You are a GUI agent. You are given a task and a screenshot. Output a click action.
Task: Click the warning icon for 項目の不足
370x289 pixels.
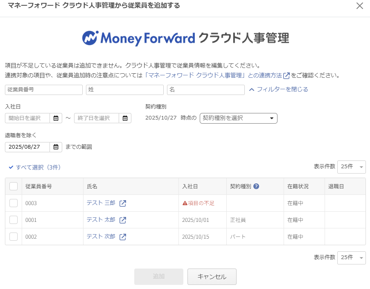(x=185, y=203)
